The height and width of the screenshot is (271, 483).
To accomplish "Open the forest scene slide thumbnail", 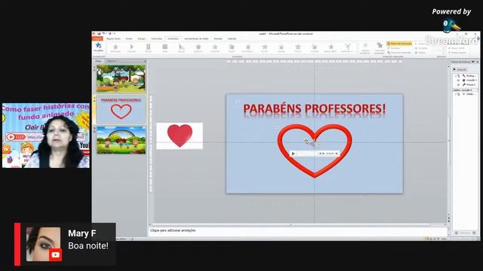I will (121, 78).
